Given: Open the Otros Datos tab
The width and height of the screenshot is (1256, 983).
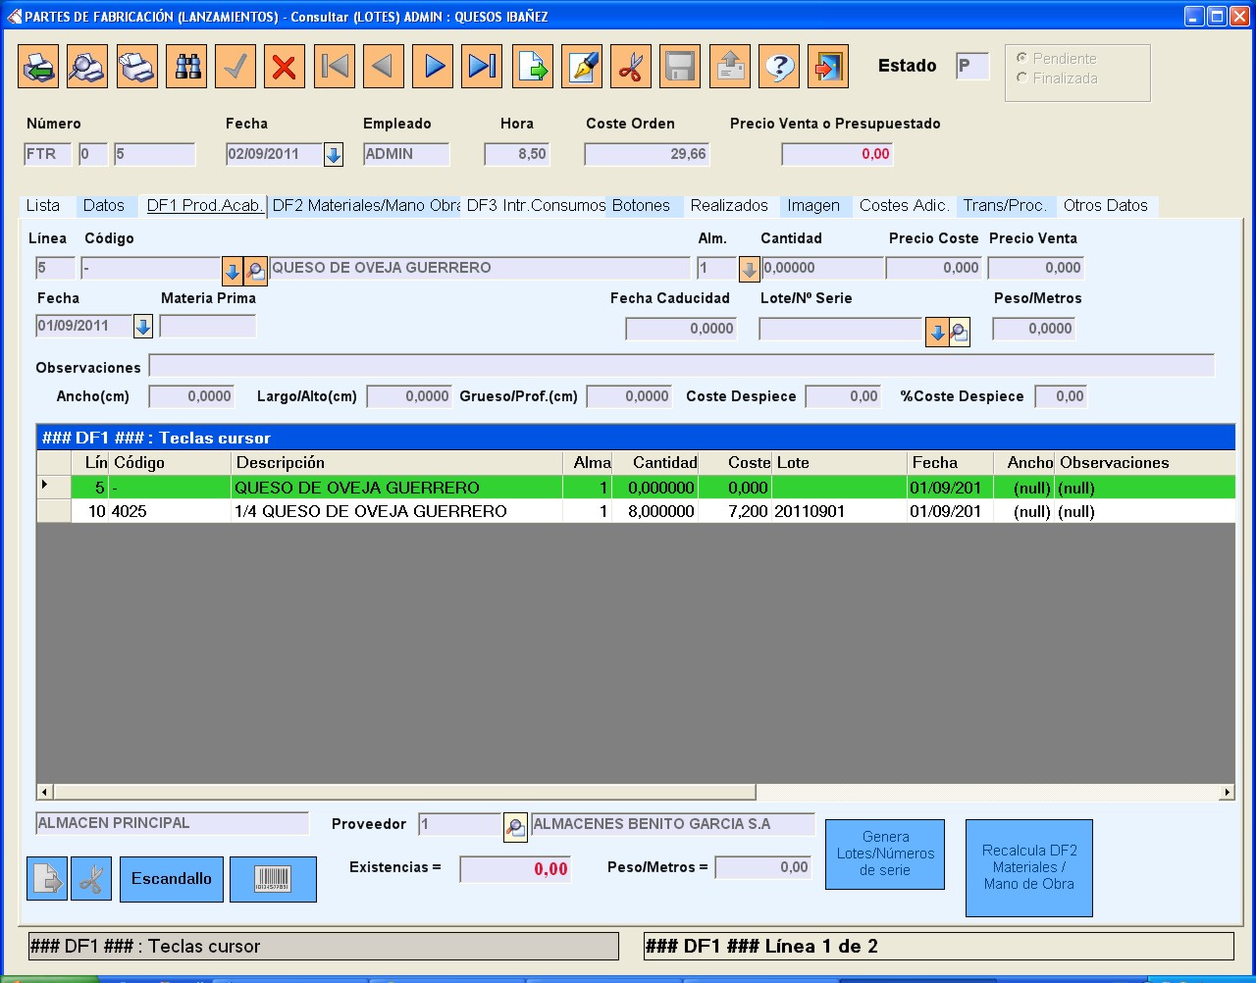Looking at the screenshot, I should coord(1106,206).
